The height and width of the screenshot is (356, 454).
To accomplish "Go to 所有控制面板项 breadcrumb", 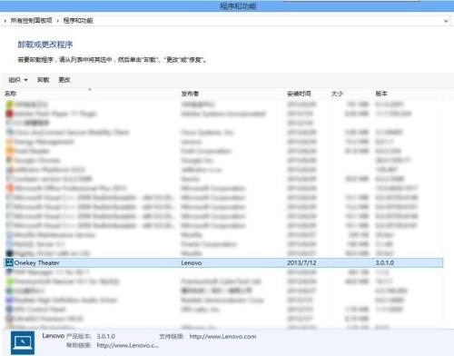I will [x=32, y=21].
